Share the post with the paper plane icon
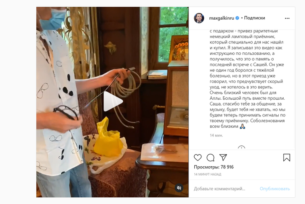 [x=223, y=158]
